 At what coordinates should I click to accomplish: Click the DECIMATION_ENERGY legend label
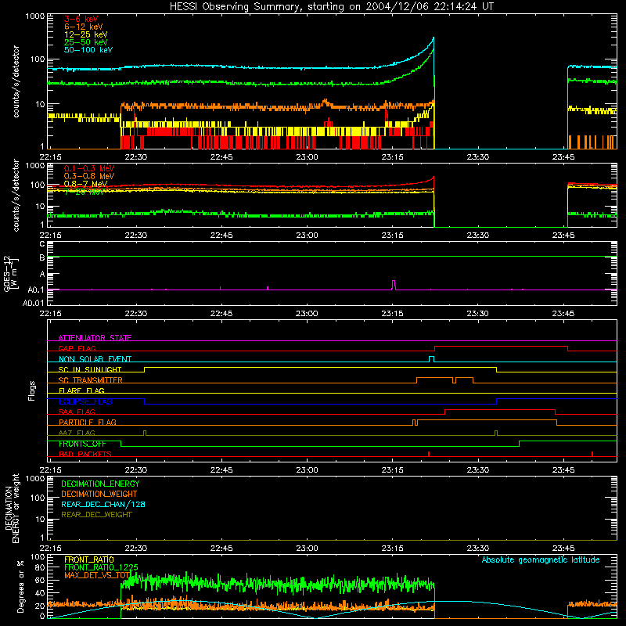tap(100, 484)
